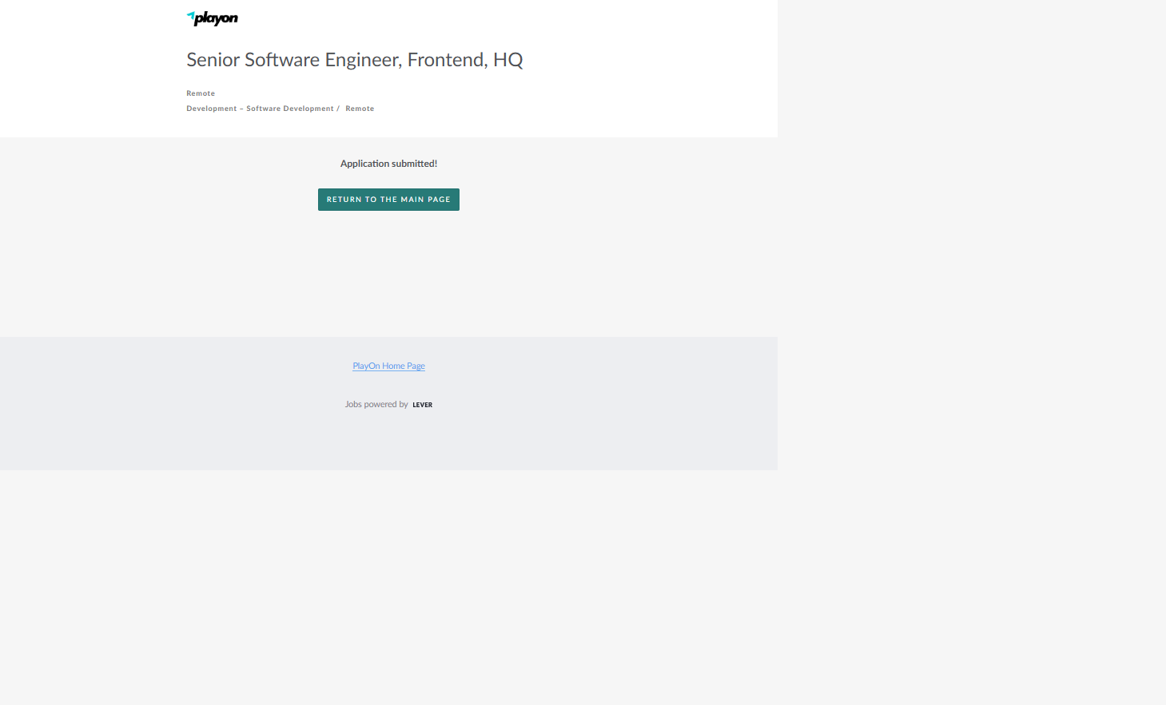Click the word 'Jobs' in the footer

click(x=353, y=405)
